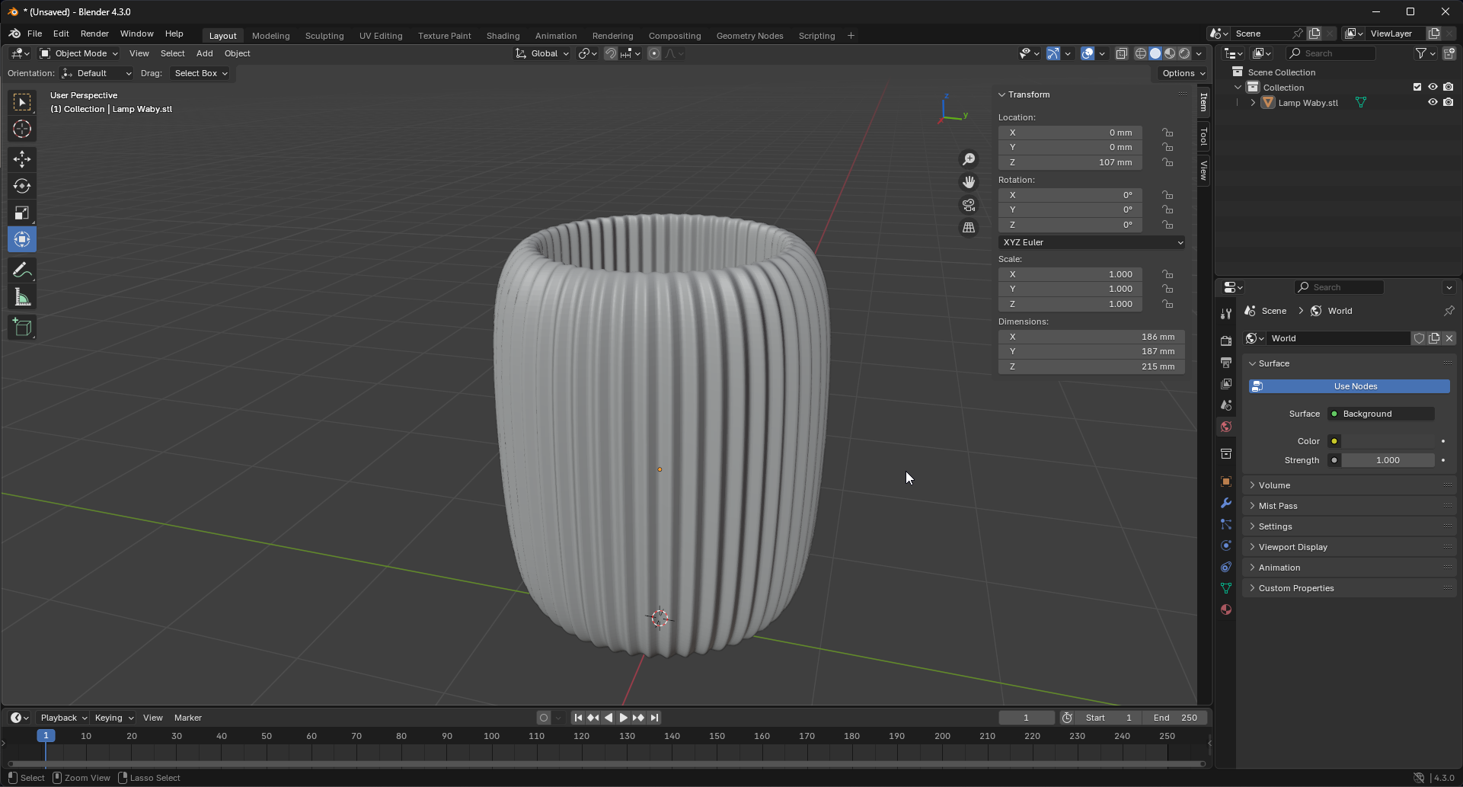Image resolution: width=1463 pixels, height=787 pixels.
Task: Toggle snapping magnet icon
Action: 611,53
